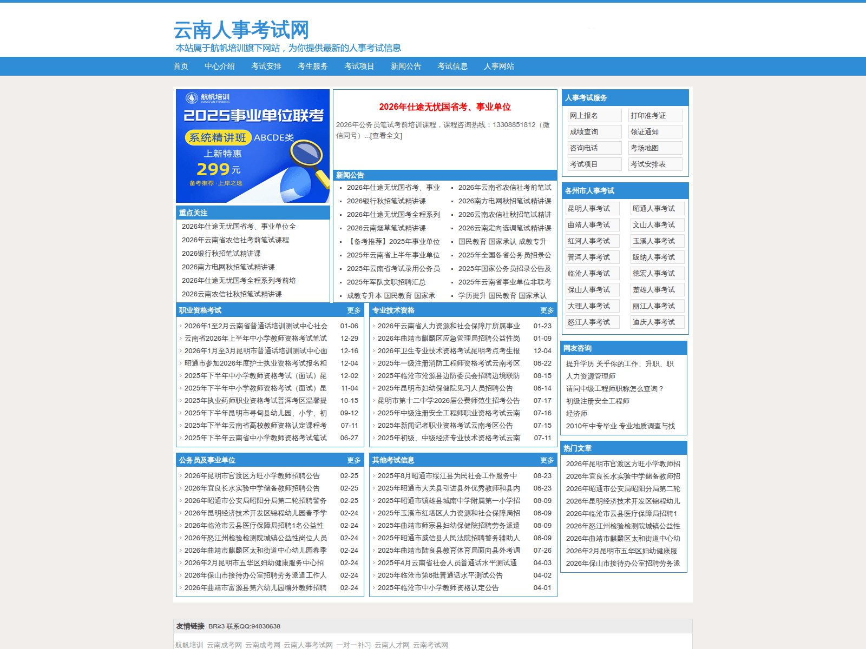Viewport: 866px width, 649px height.
Task: Click the 领证通知 service button
Action: pos(655,132)
